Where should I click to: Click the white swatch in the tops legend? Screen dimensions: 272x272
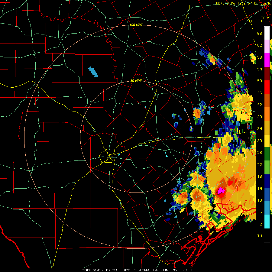click(267, 33)
